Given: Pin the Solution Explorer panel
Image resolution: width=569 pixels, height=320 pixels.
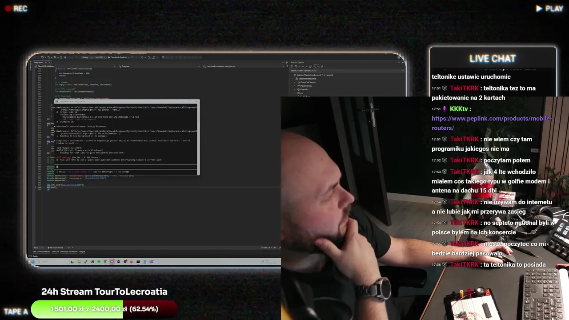Looking at the screenshot, I should coord(403,62).
